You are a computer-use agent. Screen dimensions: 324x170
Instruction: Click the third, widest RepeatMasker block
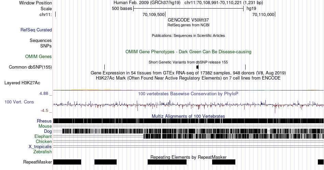167,162
